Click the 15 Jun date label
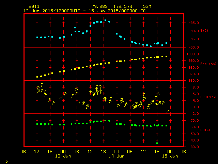The image size is (218, 164). [170, 156]
